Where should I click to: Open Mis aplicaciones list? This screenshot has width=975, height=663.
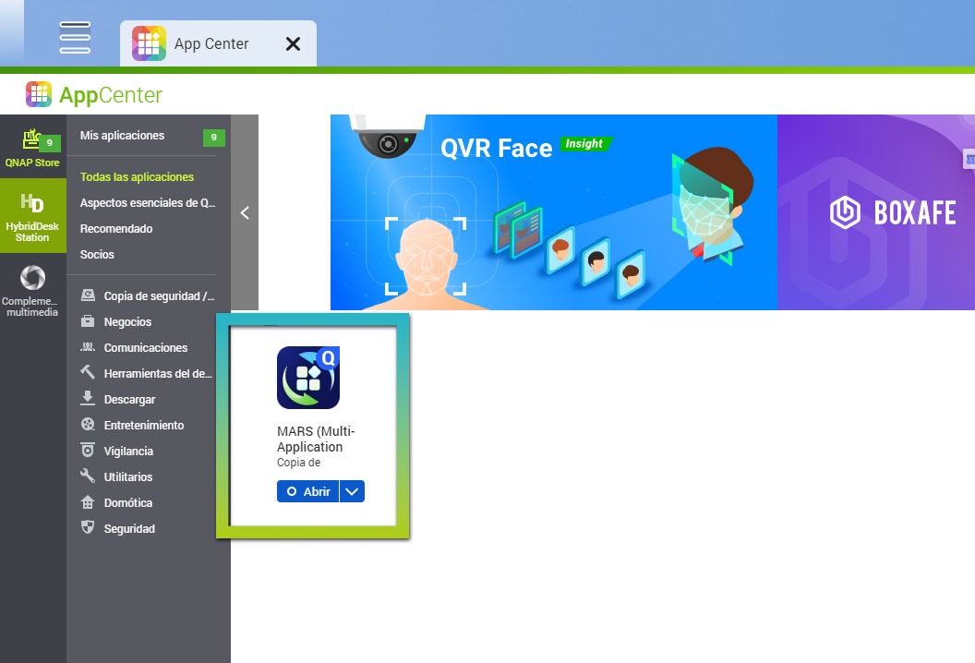tap(122, 136)
